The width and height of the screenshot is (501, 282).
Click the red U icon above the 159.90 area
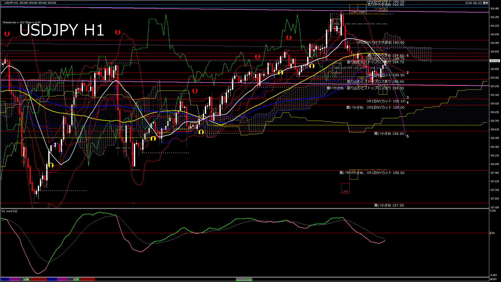(288, 38)
